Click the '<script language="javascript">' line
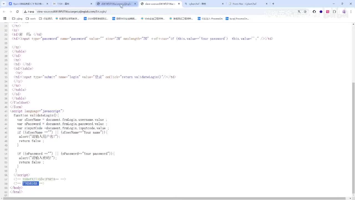Screen dimensions: 355x200 click(x=37, y=111)
